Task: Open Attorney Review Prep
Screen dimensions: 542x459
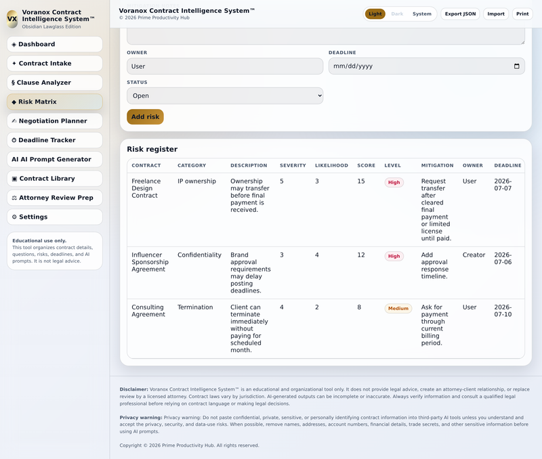Action: tap(55, 198)
